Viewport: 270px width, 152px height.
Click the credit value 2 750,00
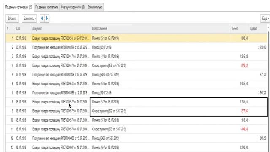click(x=262, y=47)
